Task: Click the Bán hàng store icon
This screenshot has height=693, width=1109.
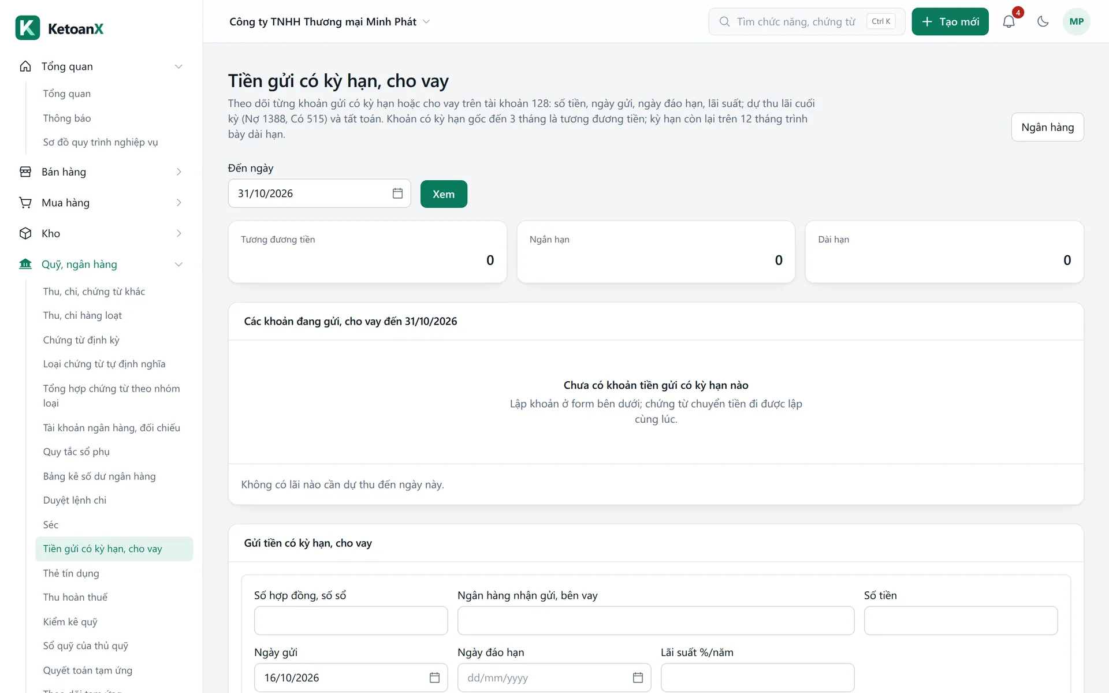Action: pyautogui.click(x=25, y=172)
